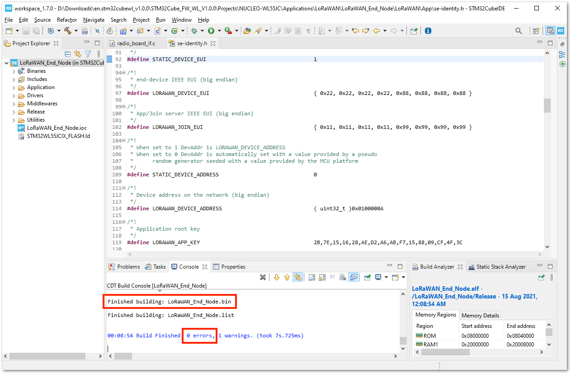This screenshot has height=374, width=571.
Task: Click Collapse All in Project Explorer
Action: [68, 54]
